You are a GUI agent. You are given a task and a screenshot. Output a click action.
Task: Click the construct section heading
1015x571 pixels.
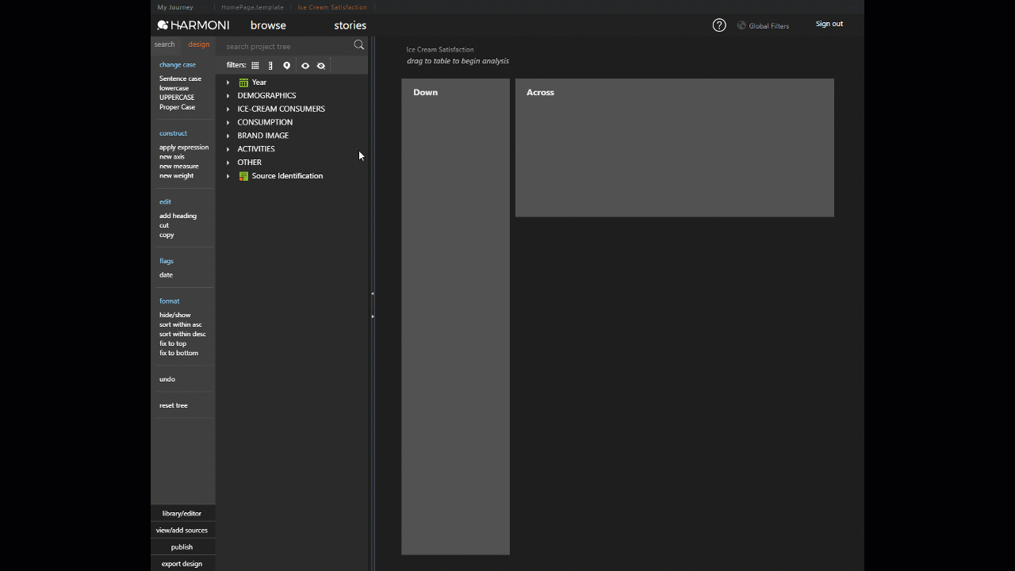pyautogui.click(x=173, y=133)
